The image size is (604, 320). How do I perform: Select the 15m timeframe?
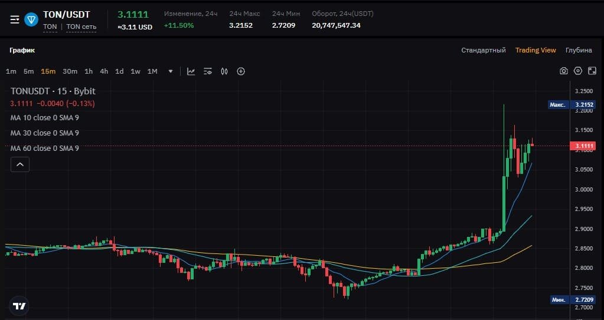click(48, 71)
